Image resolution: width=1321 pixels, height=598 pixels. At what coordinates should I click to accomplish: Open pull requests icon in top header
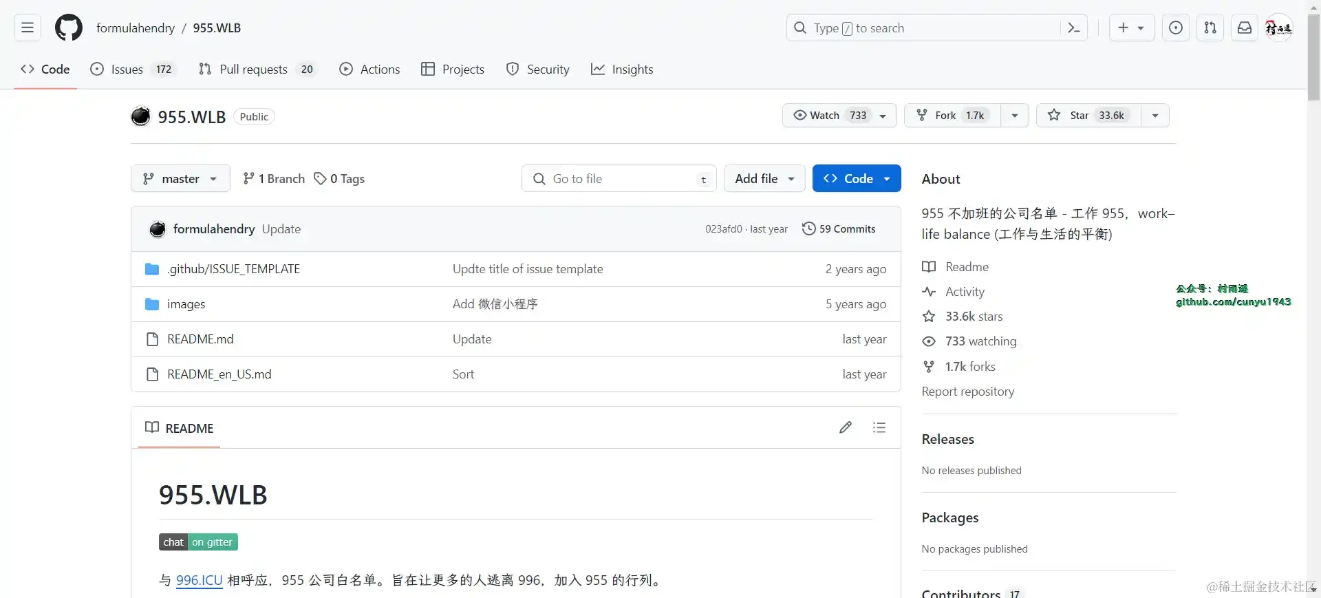coord(1210,28)
